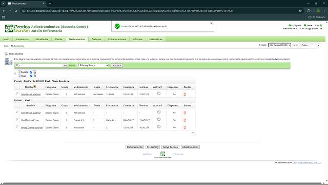
Task: Go to the Inicio tab
Action: [6, 39]
